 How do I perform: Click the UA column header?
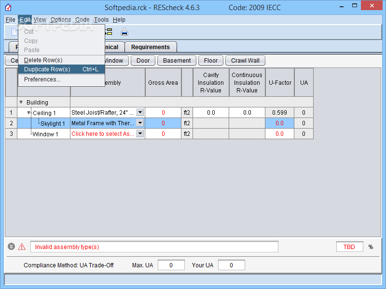pyautogui.click(x=304, y=82)
